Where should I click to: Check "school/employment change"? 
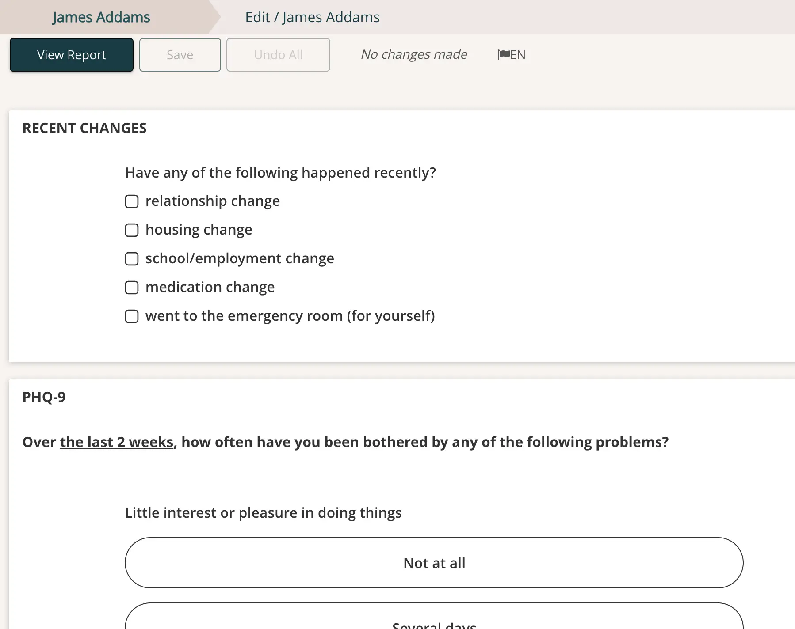[x=132, y=259]
